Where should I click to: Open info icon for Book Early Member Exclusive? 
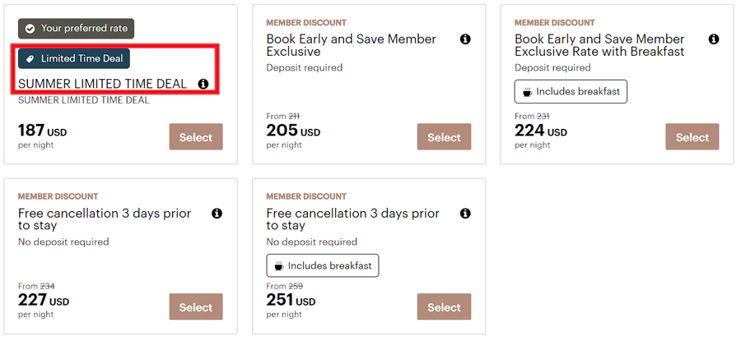pos(465,39)
